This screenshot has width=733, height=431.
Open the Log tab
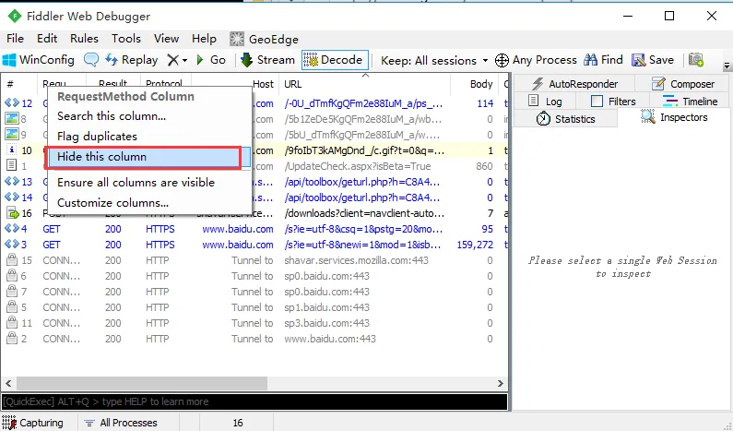545,102
